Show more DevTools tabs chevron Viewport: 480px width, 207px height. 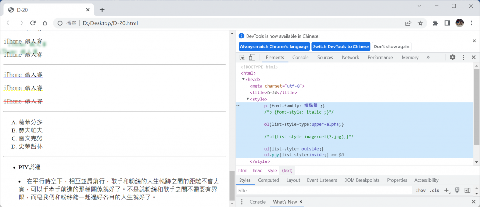428,57
